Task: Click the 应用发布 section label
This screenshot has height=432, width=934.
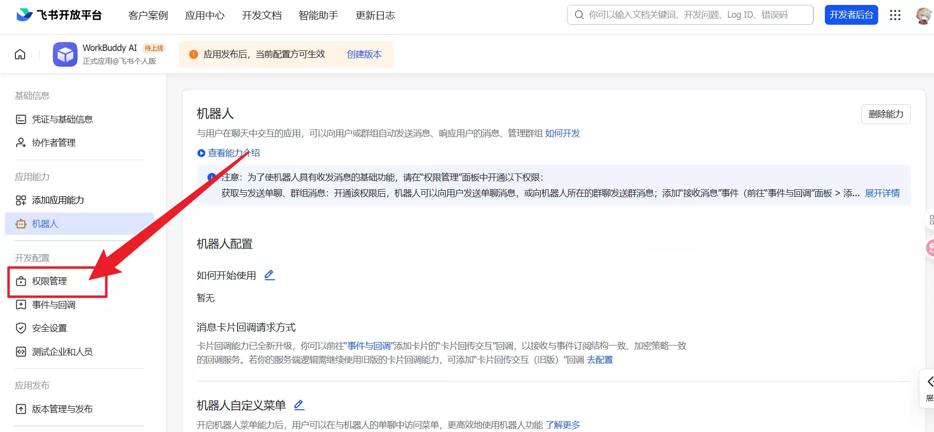Action: click(x=32, y=386)
